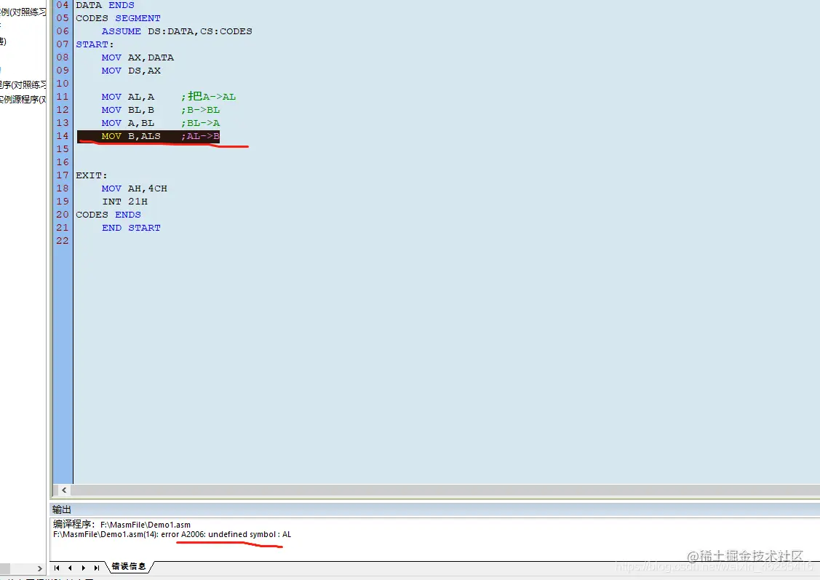Go to last output tab arrow

point(97,568)
